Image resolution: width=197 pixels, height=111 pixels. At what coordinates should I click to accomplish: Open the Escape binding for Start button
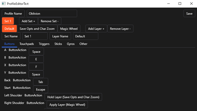41,90
